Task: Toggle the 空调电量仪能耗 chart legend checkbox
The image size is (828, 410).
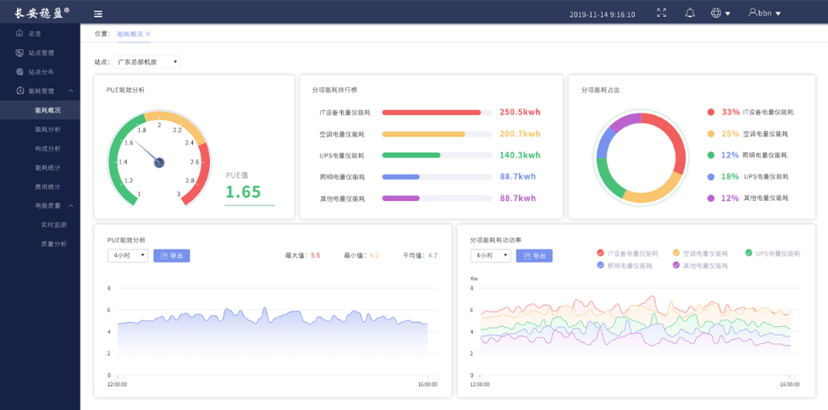Action: [x=676, y=252]
